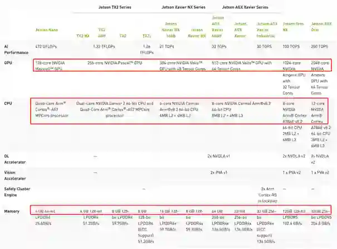Follow the Jetson AGX Xavier Industrial link
This screenshot has width=337, height=249.
click(x=267, y=30)
